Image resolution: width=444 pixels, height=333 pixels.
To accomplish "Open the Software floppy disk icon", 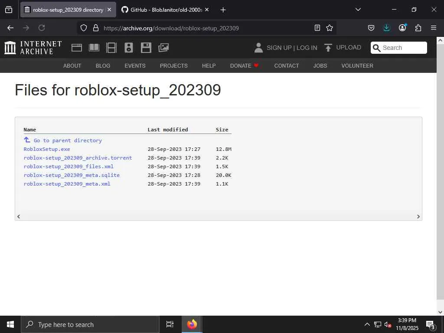I will coord(146,48).
